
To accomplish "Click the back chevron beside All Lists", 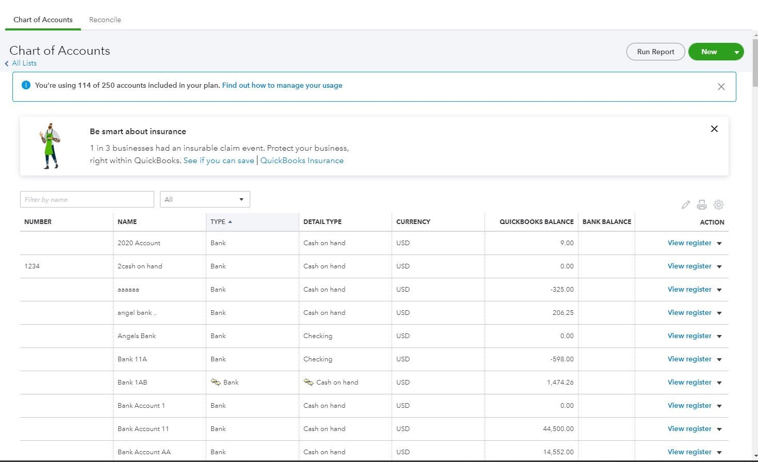I will click(x=6, y=63).
